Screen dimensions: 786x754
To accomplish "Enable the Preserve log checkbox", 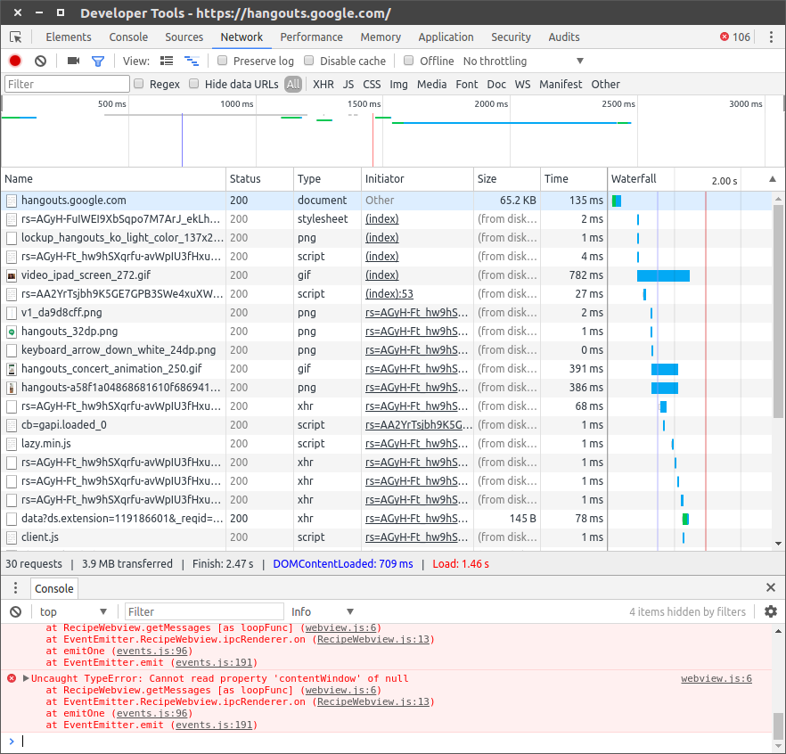I will click(222, 61).
